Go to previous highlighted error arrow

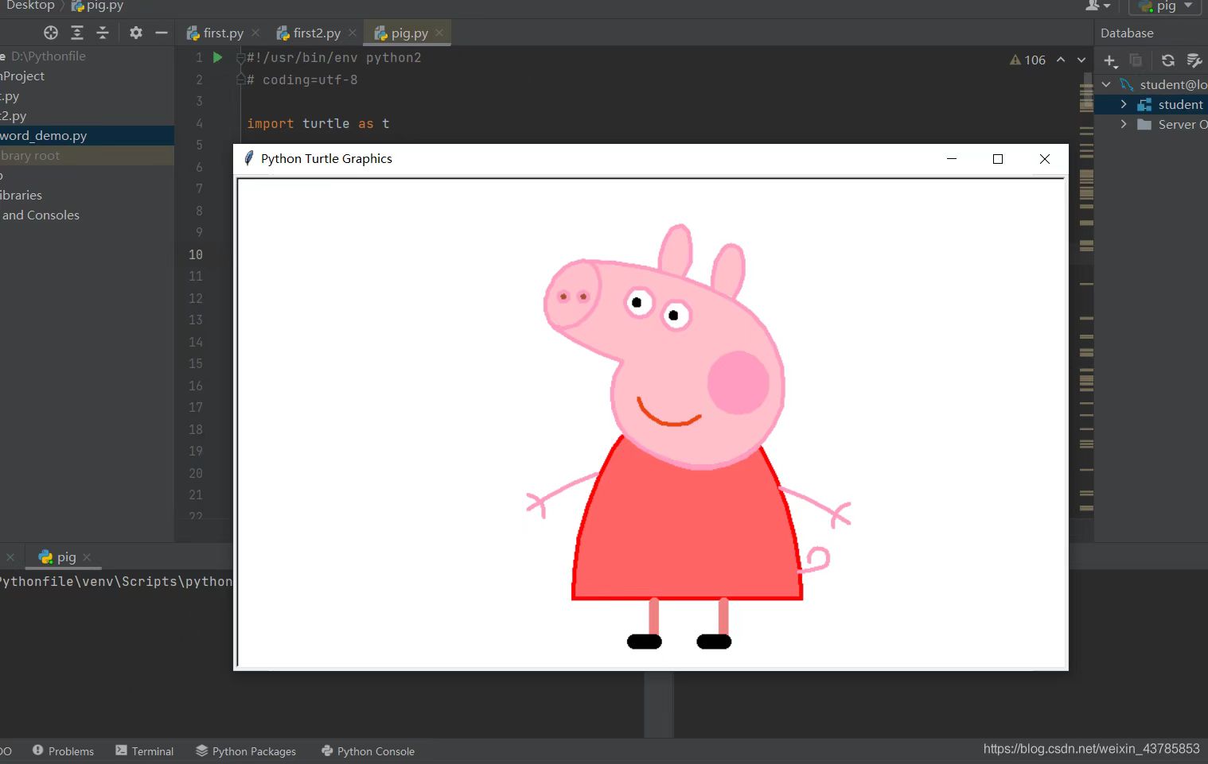(1061, 60)
